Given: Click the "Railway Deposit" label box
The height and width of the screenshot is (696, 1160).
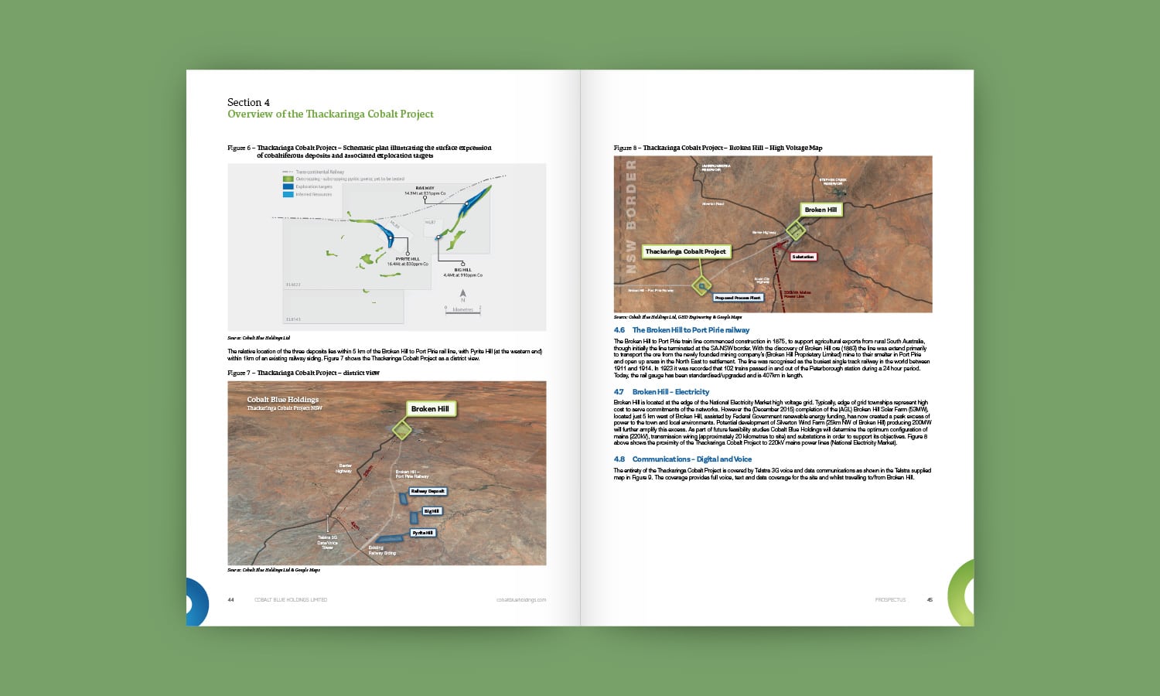Looking at the screenshot, I should pyautogui.click(x=428, y=491).
